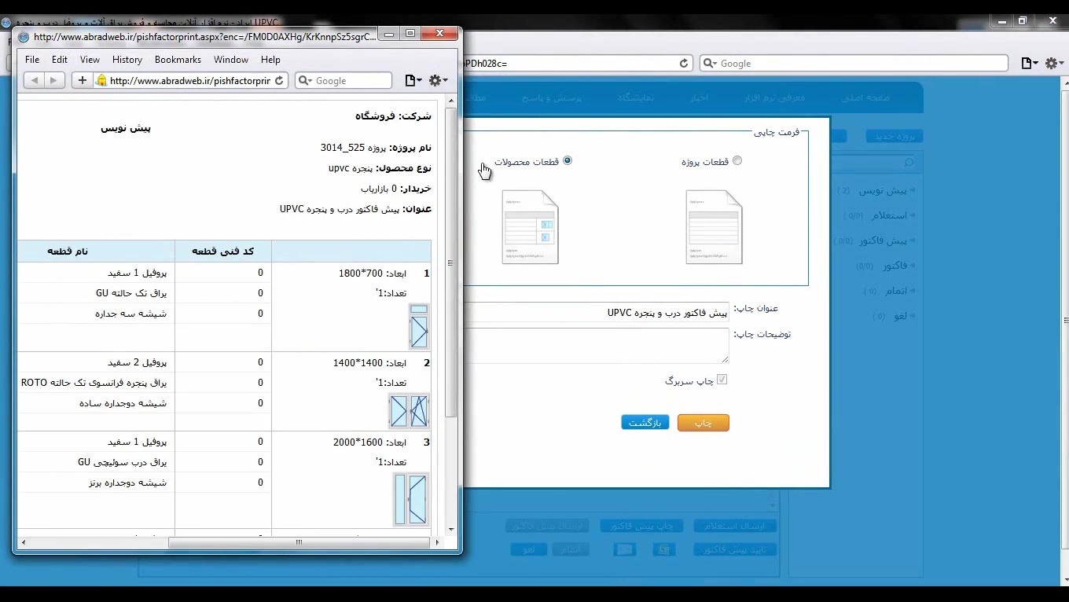Open the gear settings menu in main window

1055,64
